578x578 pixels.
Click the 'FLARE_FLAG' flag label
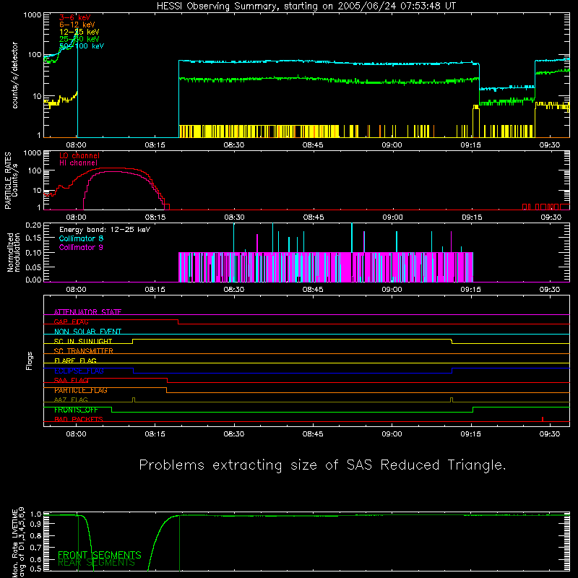coord(75,361)
